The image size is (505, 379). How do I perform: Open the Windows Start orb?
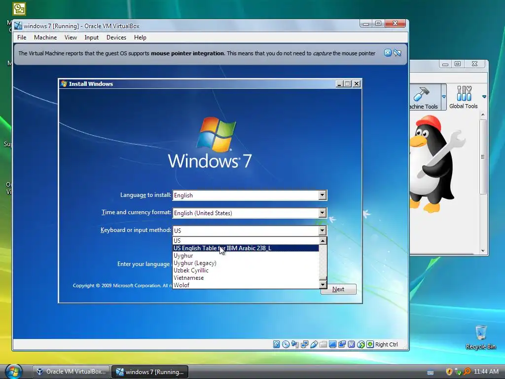click(13, 371)
